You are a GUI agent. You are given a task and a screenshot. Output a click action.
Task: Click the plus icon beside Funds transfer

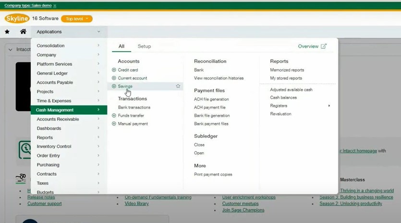(x=114, y=115)
